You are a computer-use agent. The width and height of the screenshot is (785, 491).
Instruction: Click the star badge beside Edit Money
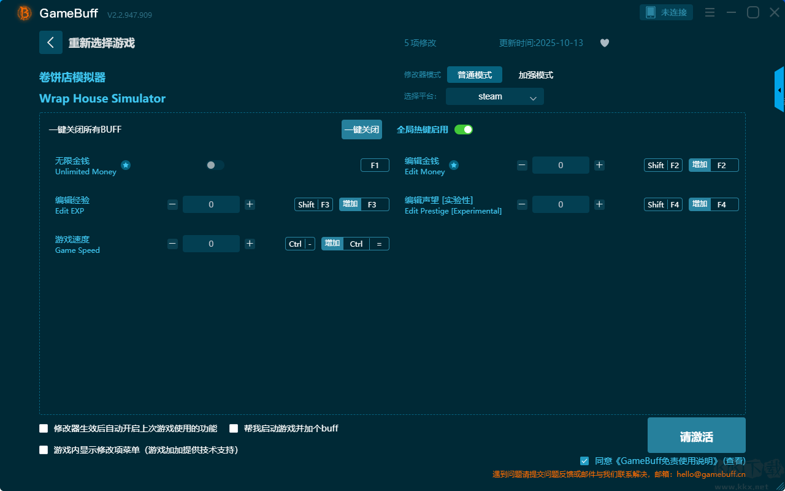(454, 165)
